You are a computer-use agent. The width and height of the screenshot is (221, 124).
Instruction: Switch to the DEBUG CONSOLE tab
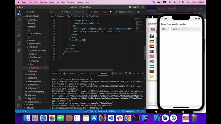pyautogui.click(x=87, y=73)
